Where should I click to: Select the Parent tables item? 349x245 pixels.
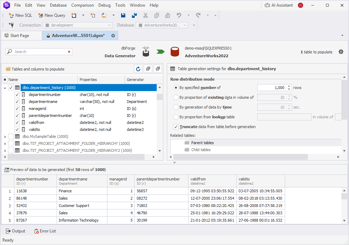202,143
